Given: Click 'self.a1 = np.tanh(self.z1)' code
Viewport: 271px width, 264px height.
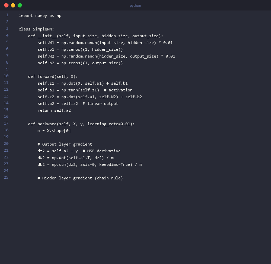Looking at the screenshot, I should [68, 90].
